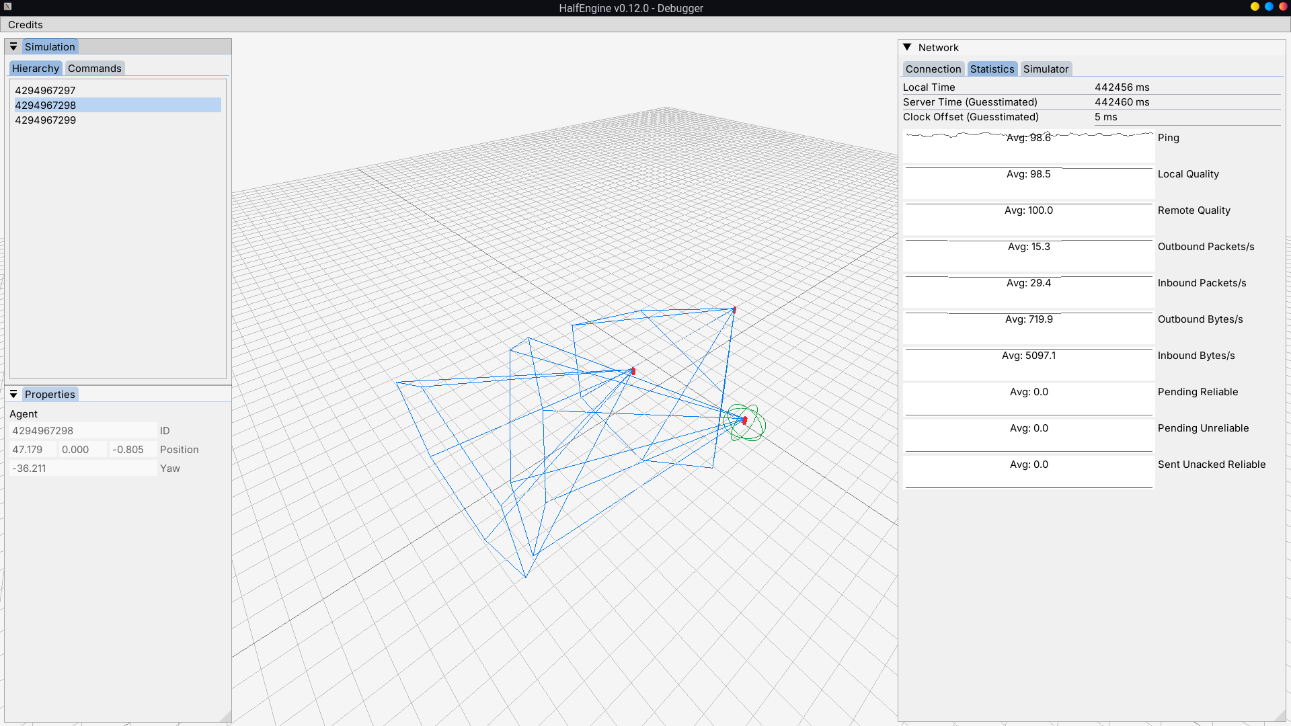Click the Ping graph
1291x726 pixels.
pos(1029,147)
